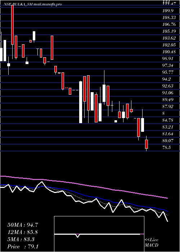Select the 109.9 price axis label
Image resolution: width=180 pixels, height=252 pixels.
(x=168, y=11)
